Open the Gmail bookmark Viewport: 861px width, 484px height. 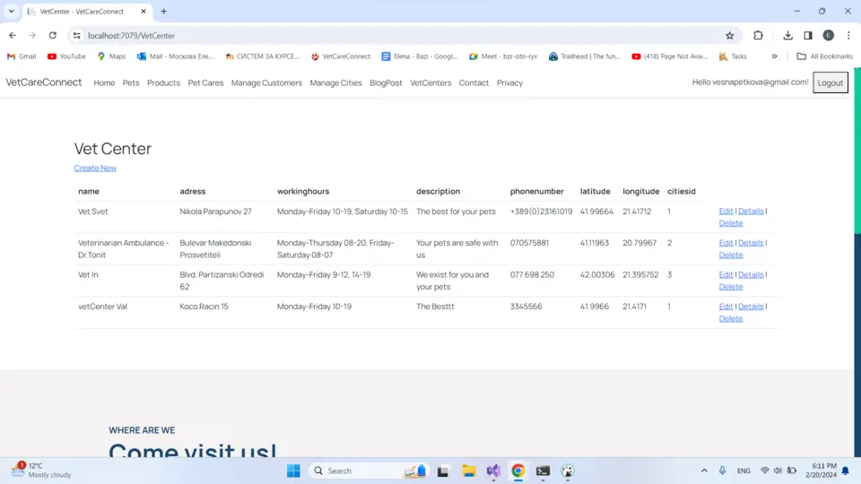pyautogui.click(x=22, y=56)
